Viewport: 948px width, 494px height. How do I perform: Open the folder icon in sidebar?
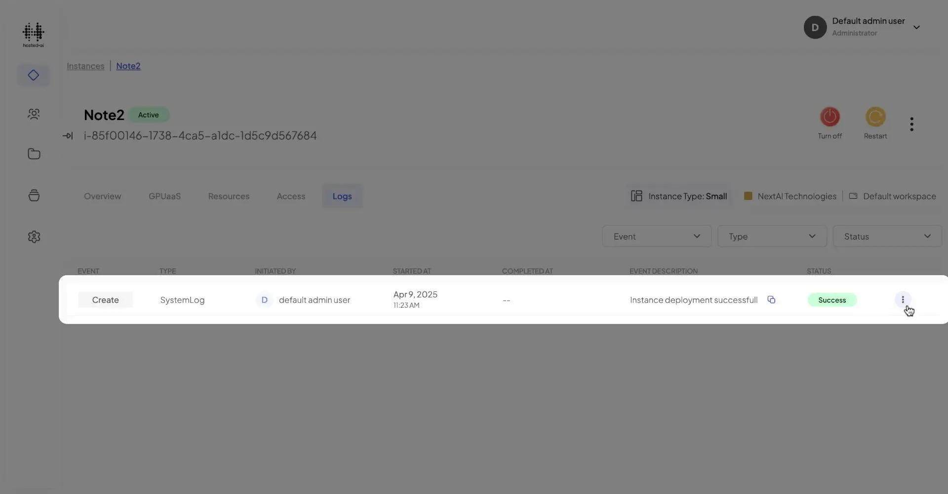coord(34,154)
